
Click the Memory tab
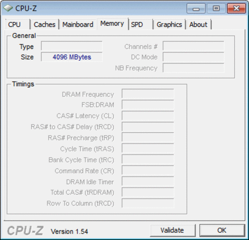point(112,24)
